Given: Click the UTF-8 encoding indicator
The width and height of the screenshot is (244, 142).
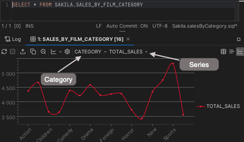Looking at the screenshot, I should coord(160,26).
